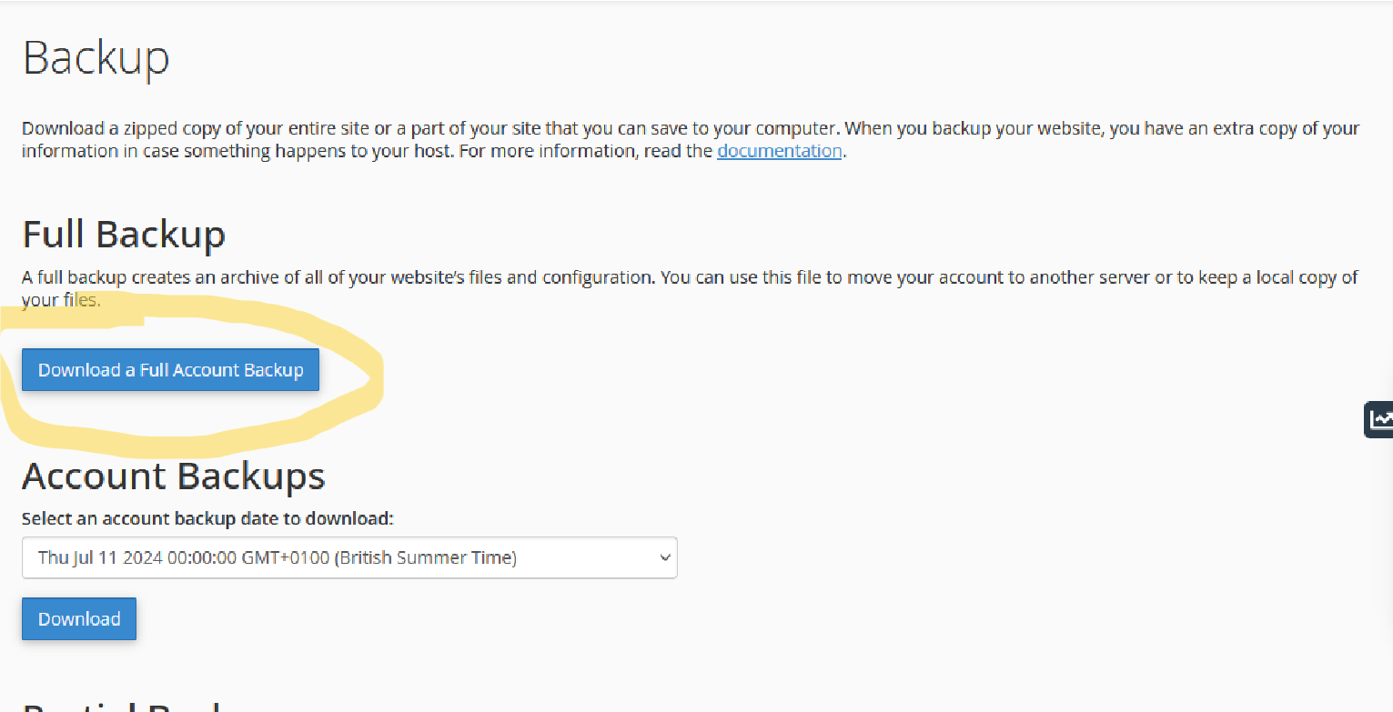Click the Full Backup section heading
The height and width of the screenshot is (712, 1393).
[x=123, y=234]
